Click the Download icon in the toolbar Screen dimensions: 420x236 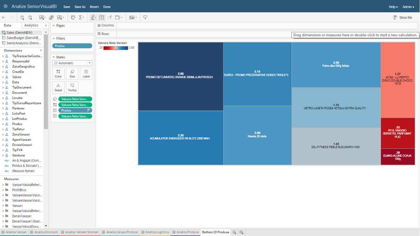click(145, 18)
